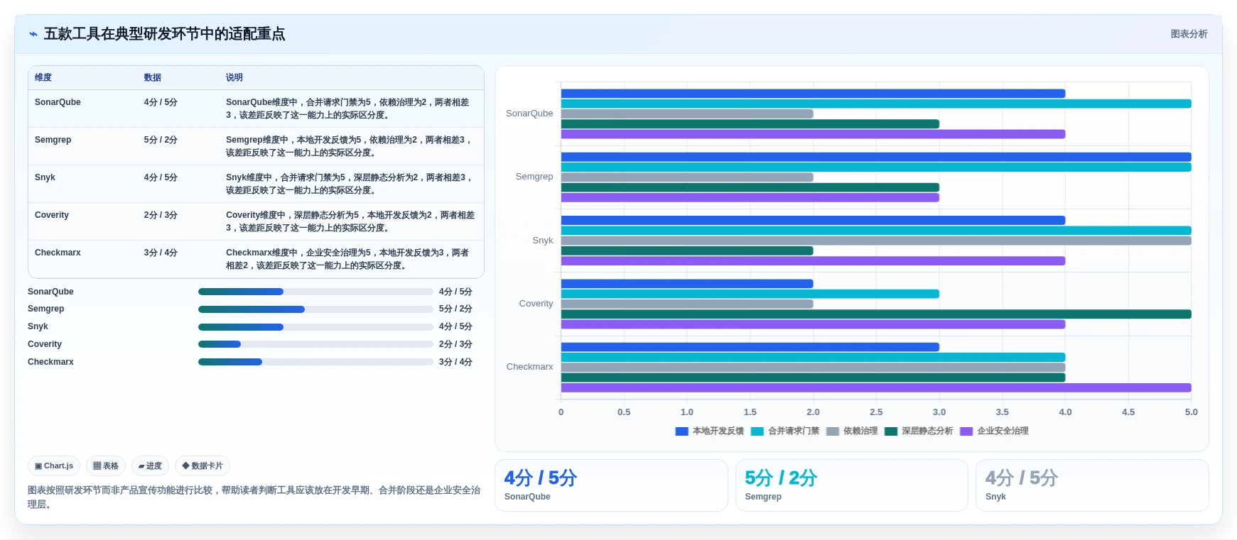
Task: Toggle the 依赖治理 legend swatch
Action: [833, 431]
